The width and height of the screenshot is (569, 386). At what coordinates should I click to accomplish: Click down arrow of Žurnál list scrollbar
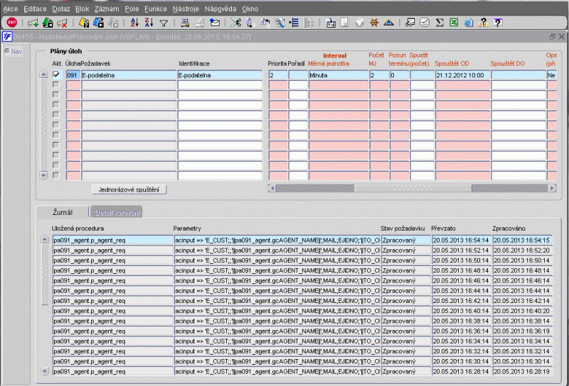pyautogui.click(x=45, y=371)
